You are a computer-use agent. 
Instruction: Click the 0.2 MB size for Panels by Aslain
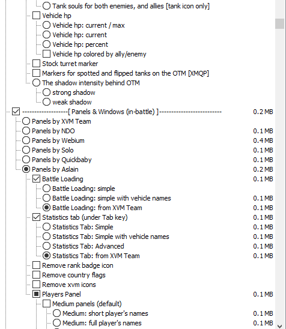(263, 169)
